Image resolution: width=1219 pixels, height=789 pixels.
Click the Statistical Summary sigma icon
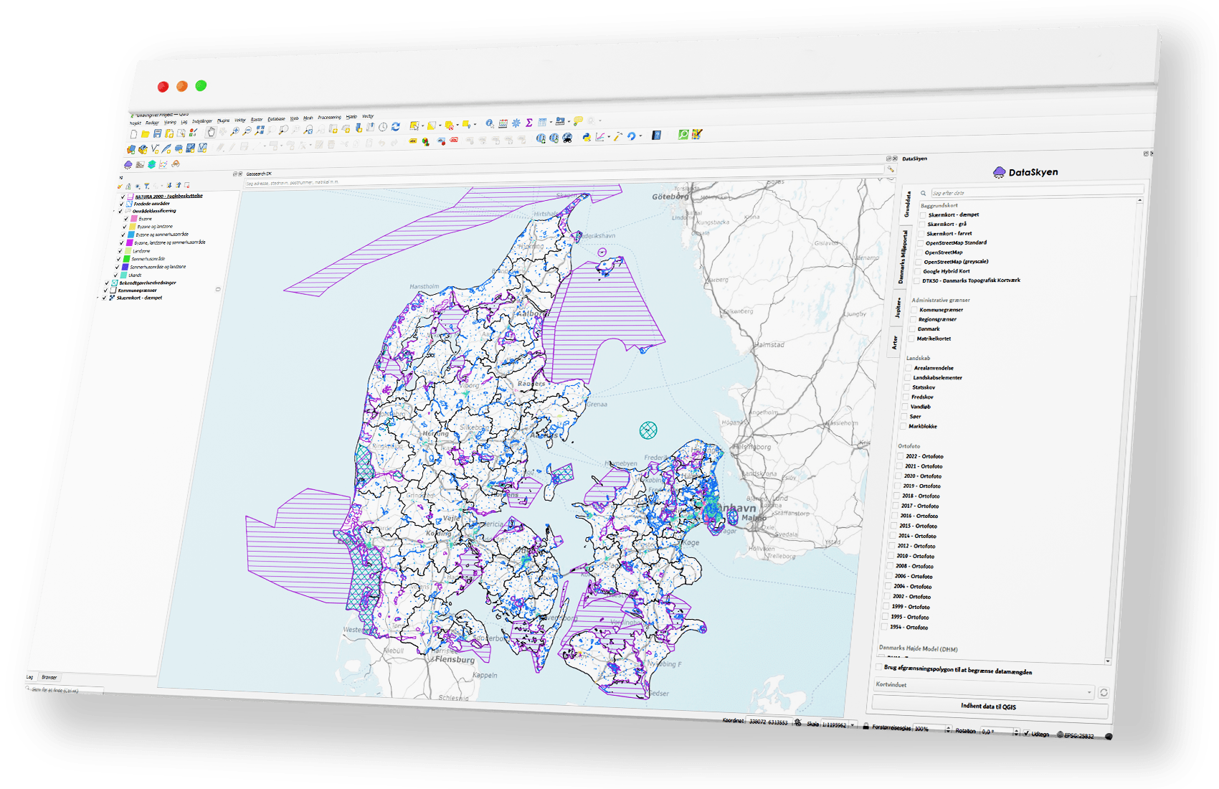[x=529, y=123]
